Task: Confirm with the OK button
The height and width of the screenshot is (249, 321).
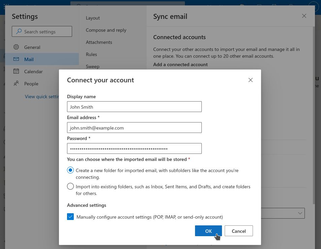Action: (x=208, y=231)
